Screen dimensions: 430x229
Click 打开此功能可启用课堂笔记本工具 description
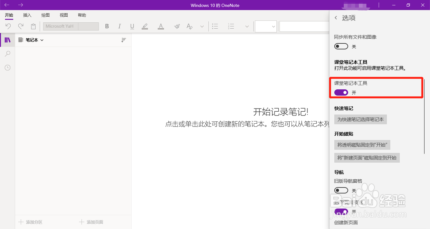point(370,68)
